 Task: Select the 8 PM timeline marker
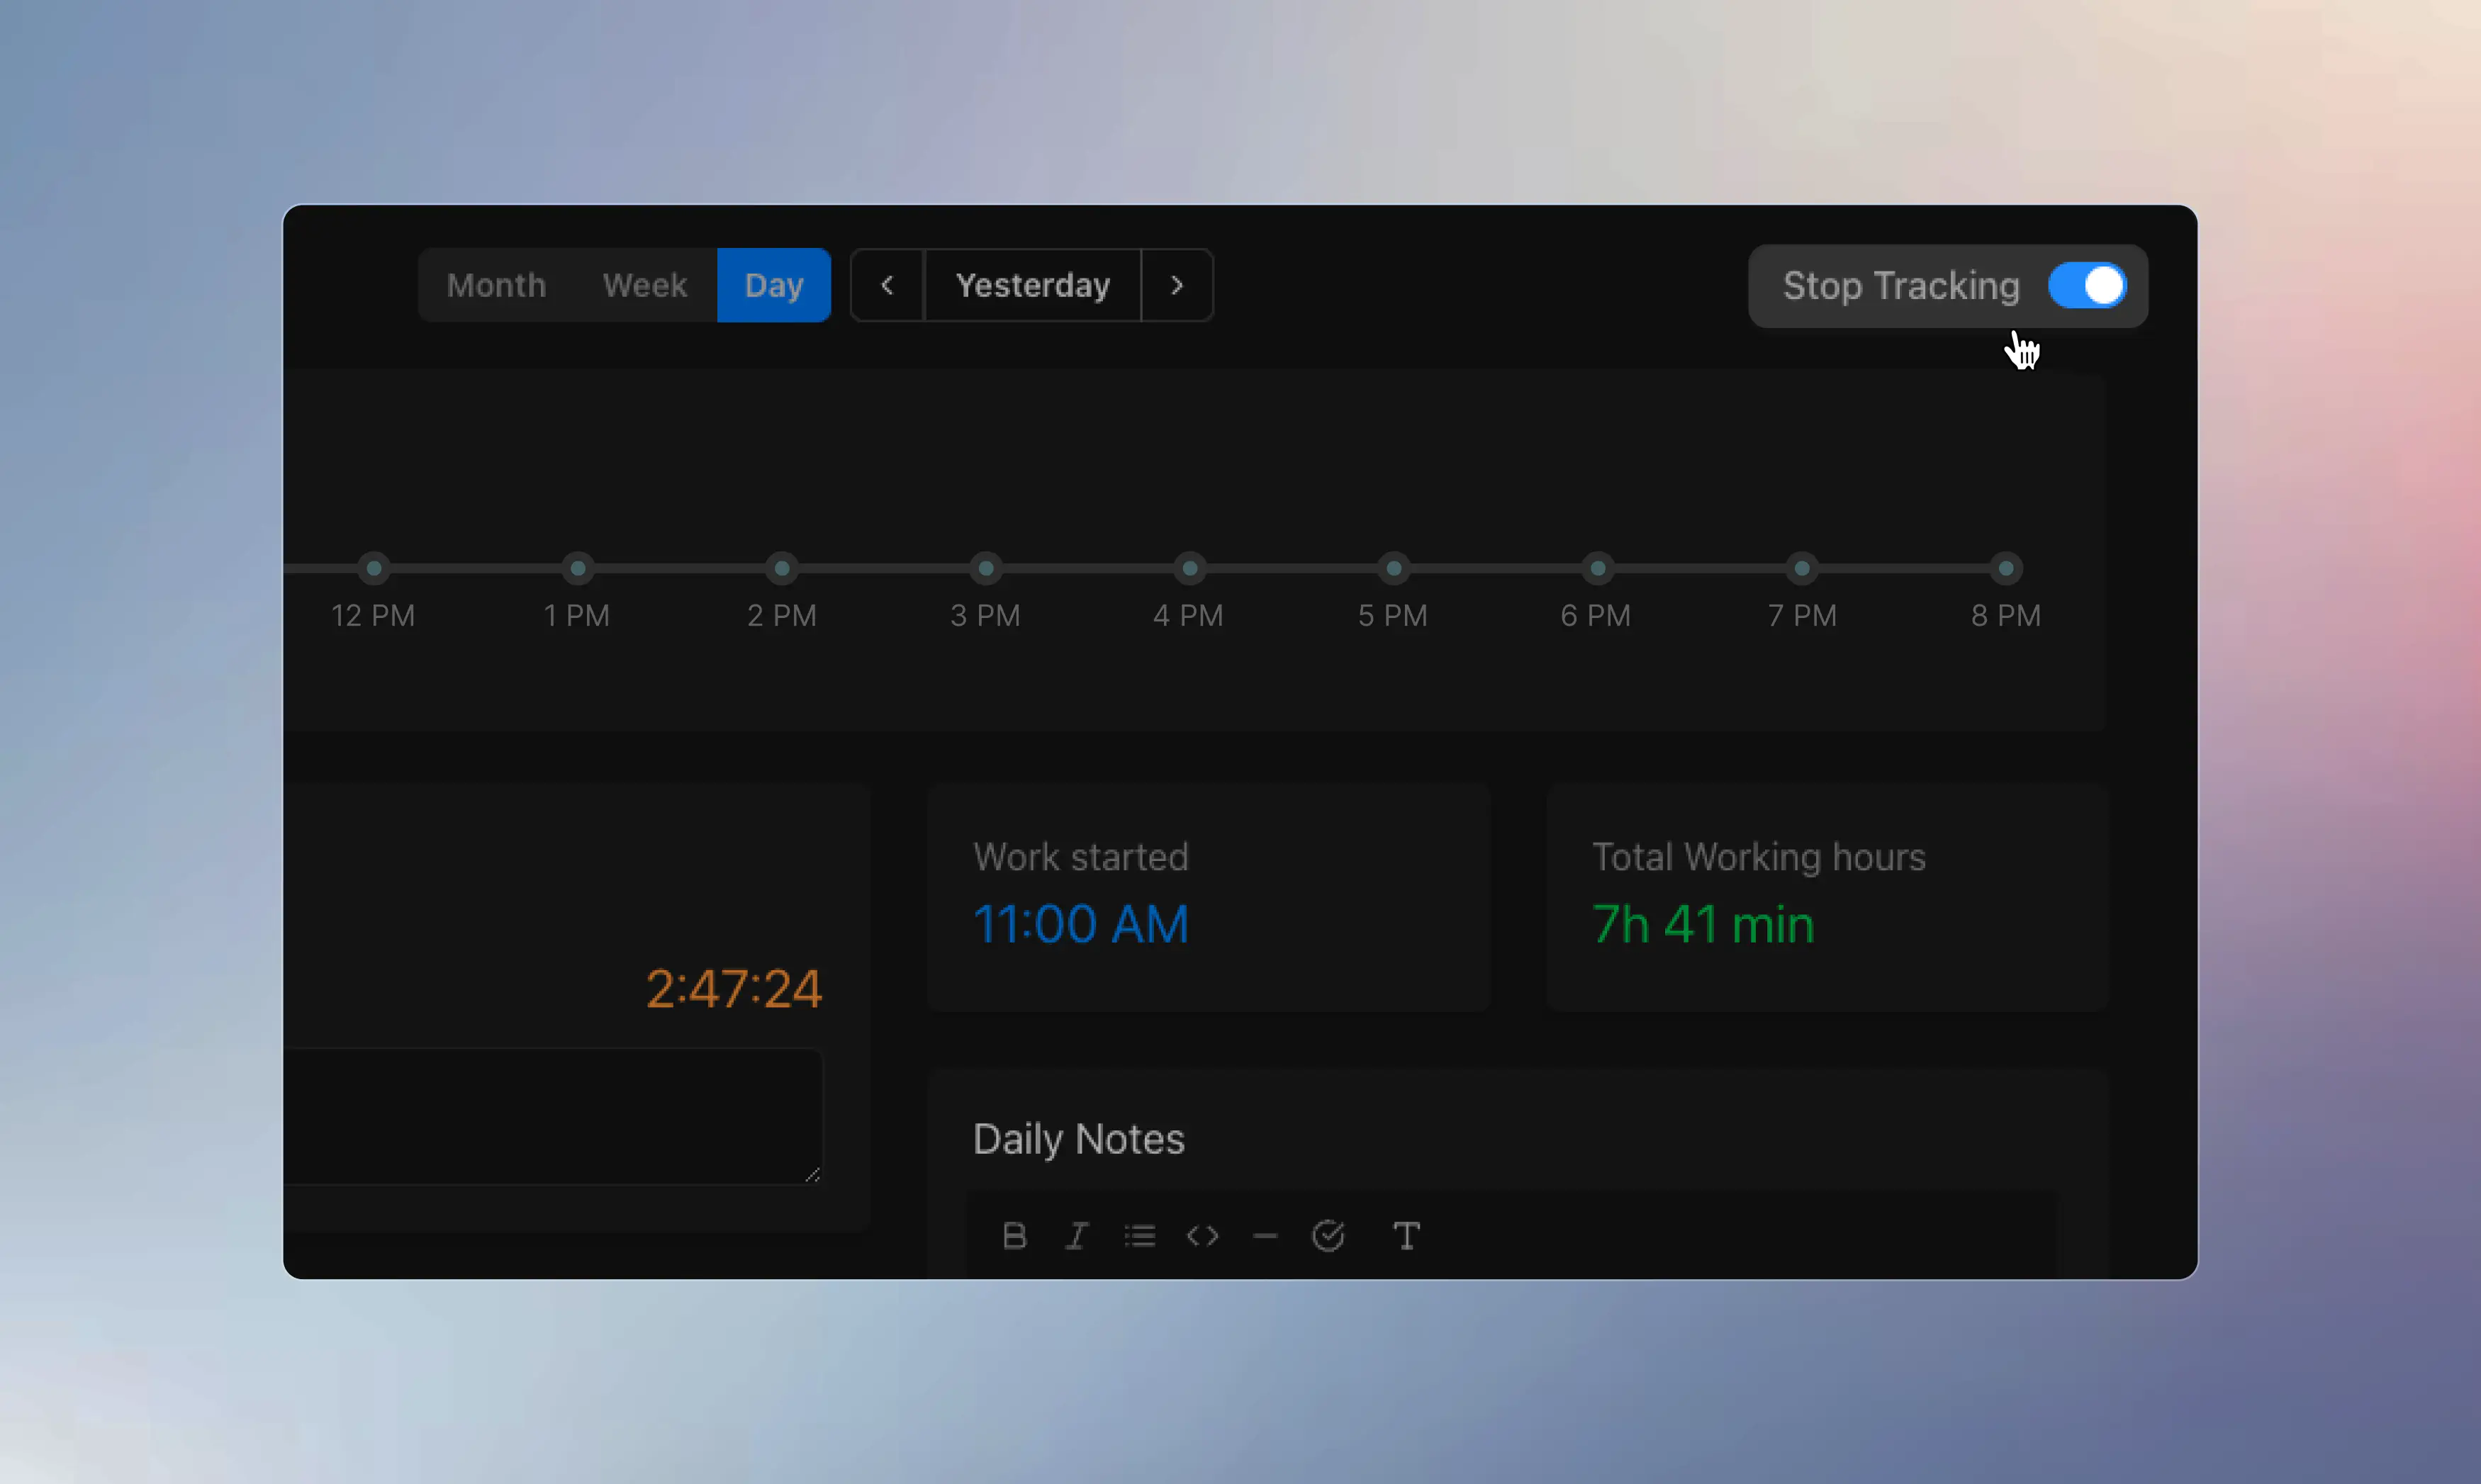pos(2006,568)
